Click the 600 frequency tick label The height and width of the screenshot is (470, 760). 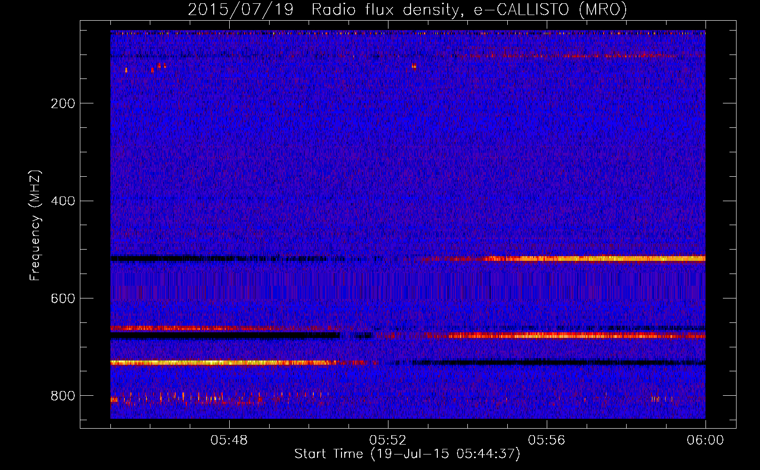(x=62, y=299)
